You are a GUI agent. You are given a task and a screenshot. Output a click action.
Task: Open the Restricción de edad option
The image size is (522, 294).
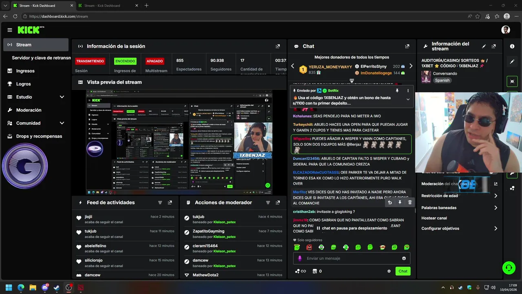(x=459, y=196)
